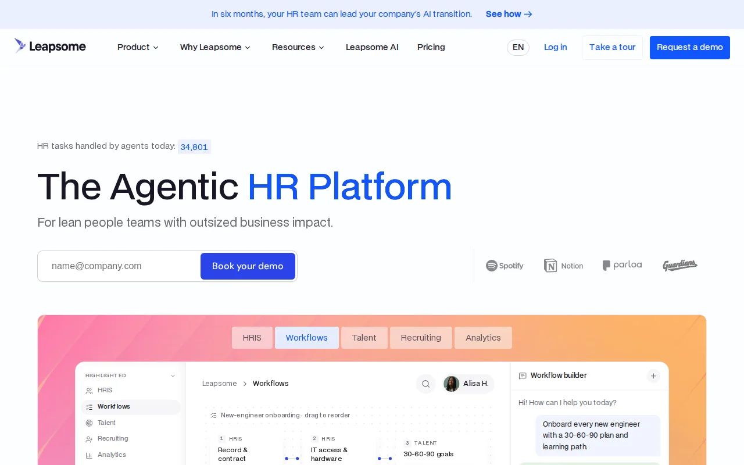Click the Onboard every new engineer message
Screen dimensions: 744x465
pyautogui.click(x=598, y=435)
